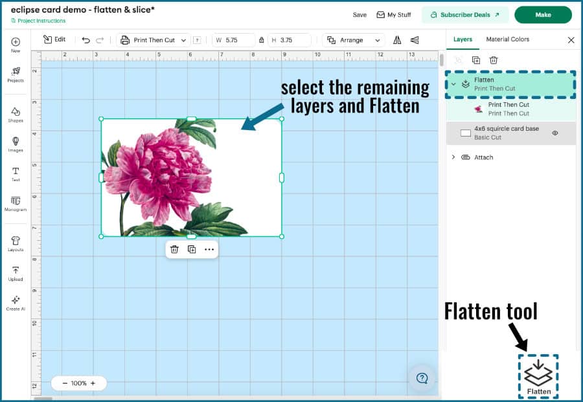
Task: Expand the Attach layer group
Action: (x=453, y=157)
